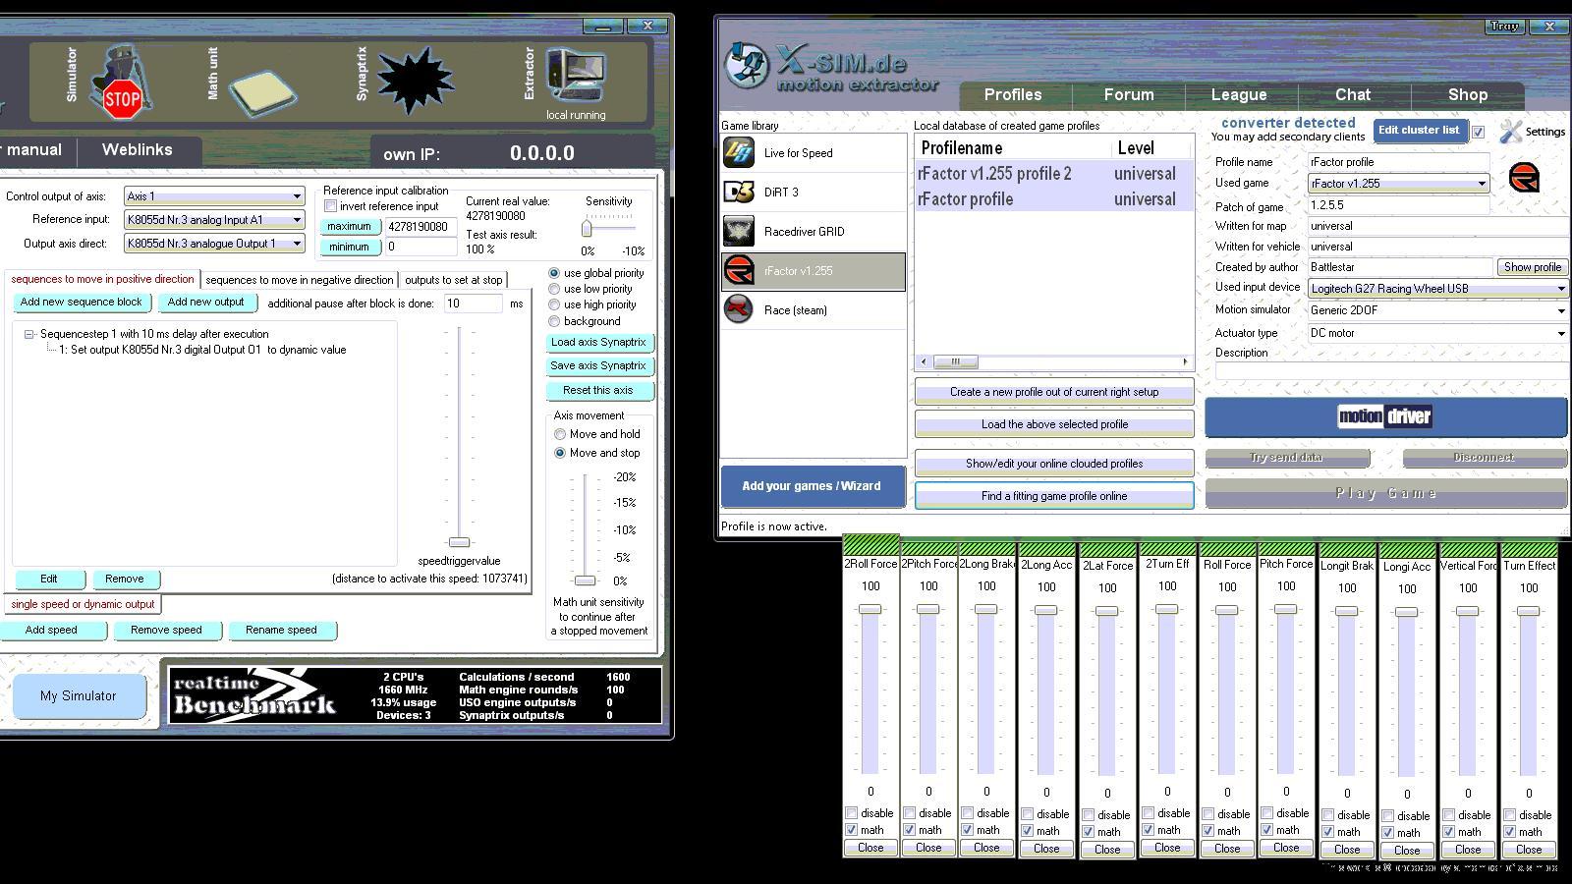The height and width of the screenshot is (884, 1572).
Task: Click Add your games / Wizard button
Action: 812,486
